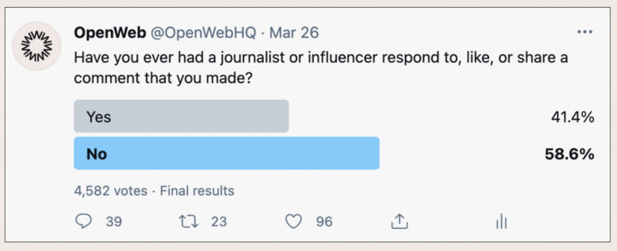The width and height of the screenshot is (617, 251).
Task: Click the retweet arrows icon
Action: 189,222
